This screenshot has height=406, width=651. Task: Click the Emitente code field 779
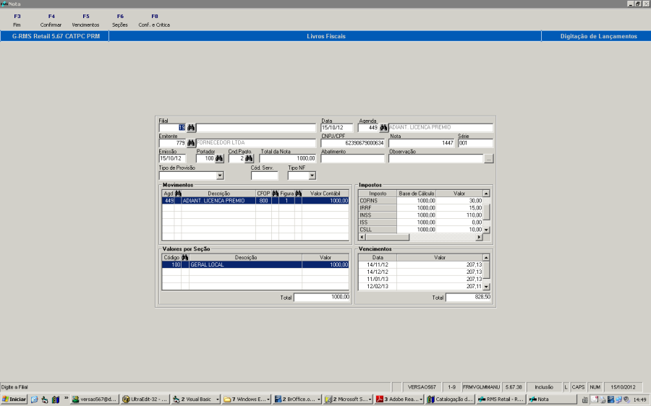coord(172,143)
